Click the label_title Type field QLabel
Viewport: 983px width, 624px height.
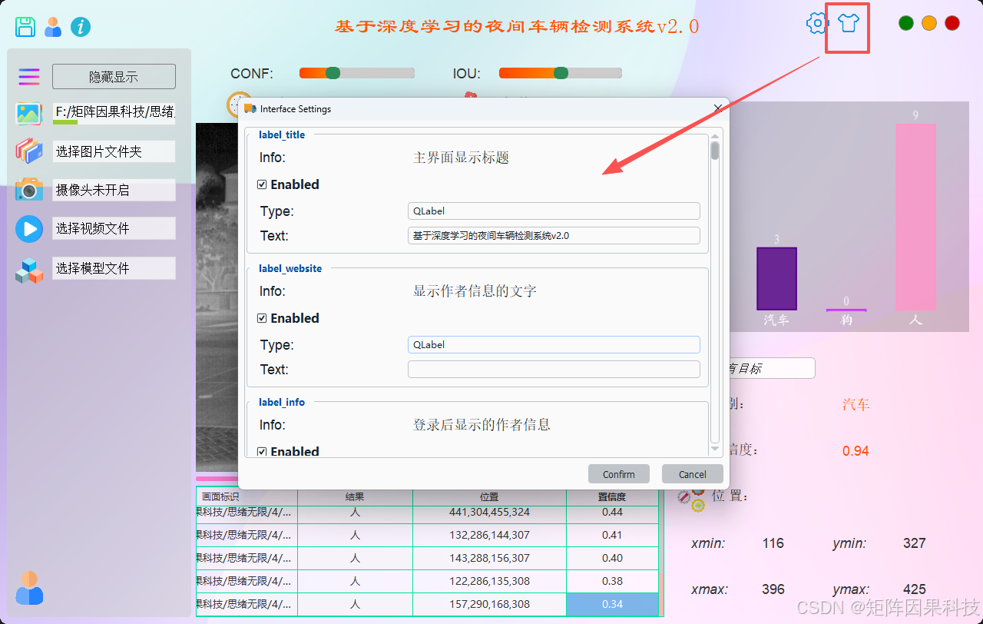554,211
